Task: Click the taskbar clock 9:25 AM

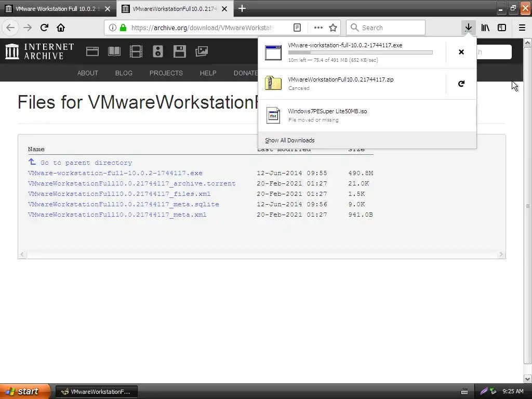Action: pos(513,391)
